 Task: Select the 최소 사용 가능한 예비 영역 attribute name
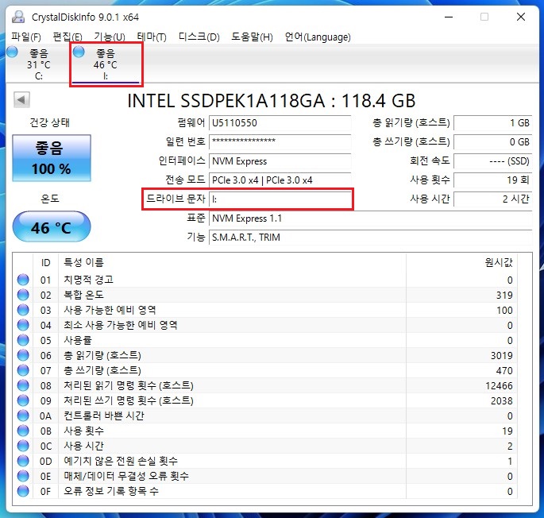(x=121, y=325)
